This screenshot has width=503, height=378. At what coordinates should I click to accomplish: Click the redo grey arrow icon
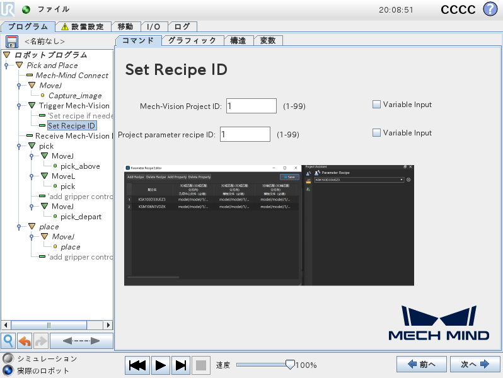(41, 341)
